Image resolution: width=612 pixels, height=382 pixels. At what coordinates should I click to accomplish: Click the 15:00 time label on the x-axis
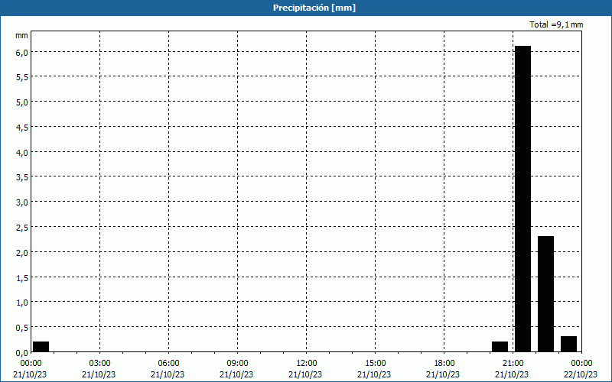coord(375,364)
